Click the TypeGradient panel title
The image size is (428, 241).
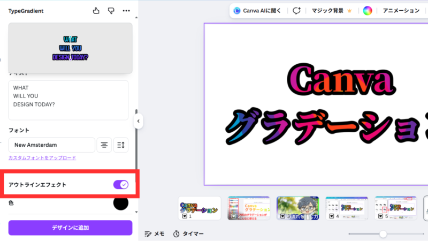[x=26, y=11]
